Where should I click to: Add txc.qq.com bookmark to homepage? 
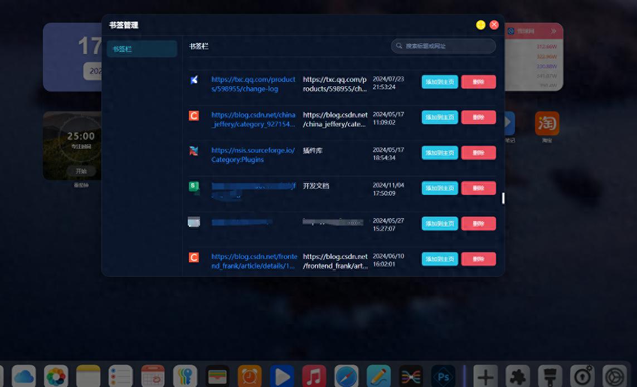(440, 82)
